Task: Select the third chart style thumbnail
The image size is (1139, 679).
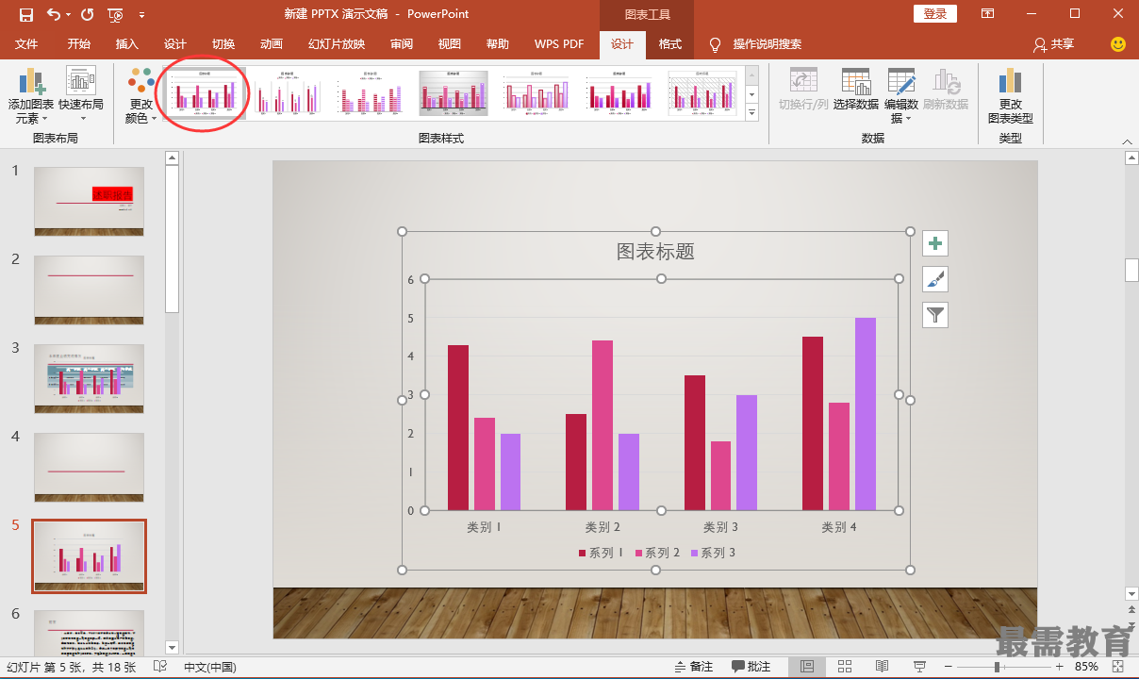Action: tap(371, 92)
